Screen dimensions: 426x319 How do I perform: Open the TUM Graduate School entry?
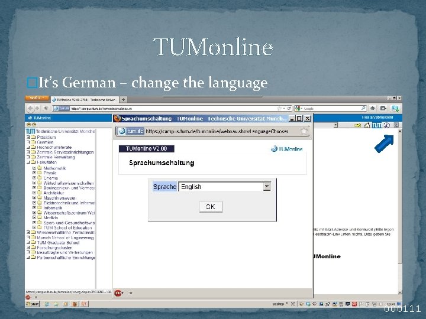[x=58, y=243]
